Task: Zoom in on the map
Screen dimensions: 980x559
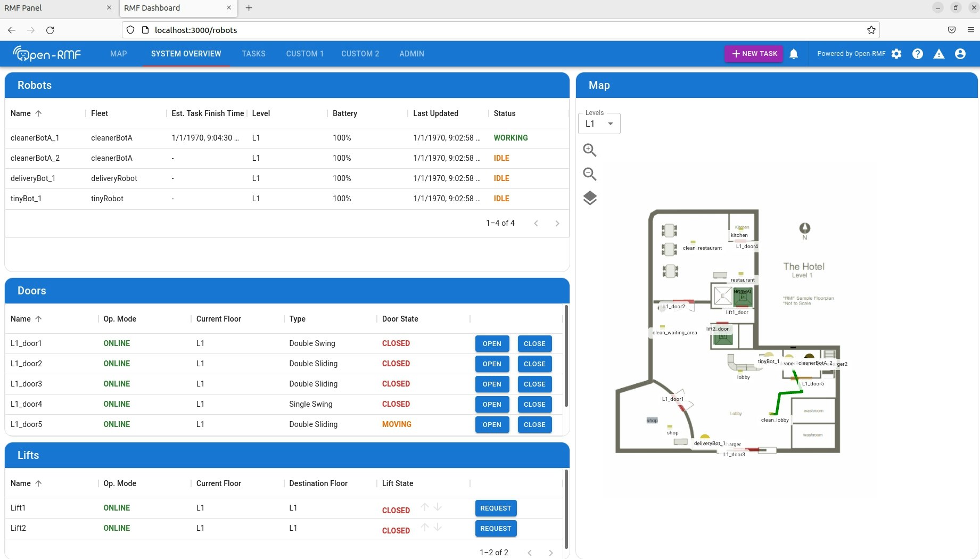Action: pos(589,150)
